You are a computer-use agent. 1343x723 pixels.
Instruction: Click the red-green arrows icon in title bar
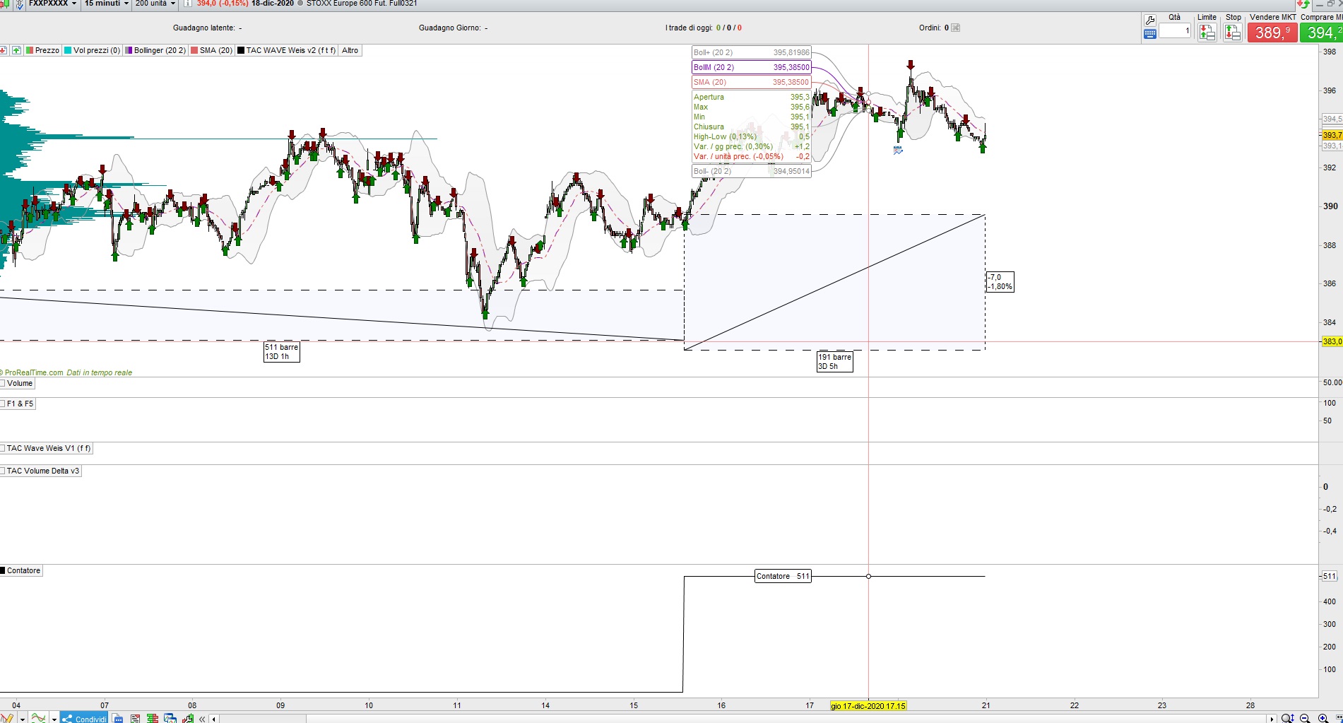coord(1303,4)
